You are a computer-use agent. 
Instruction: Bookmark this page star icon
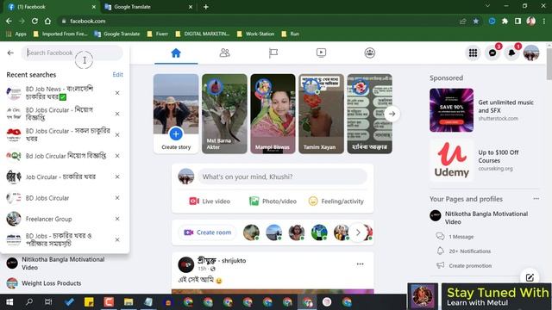tap(475, 21)
